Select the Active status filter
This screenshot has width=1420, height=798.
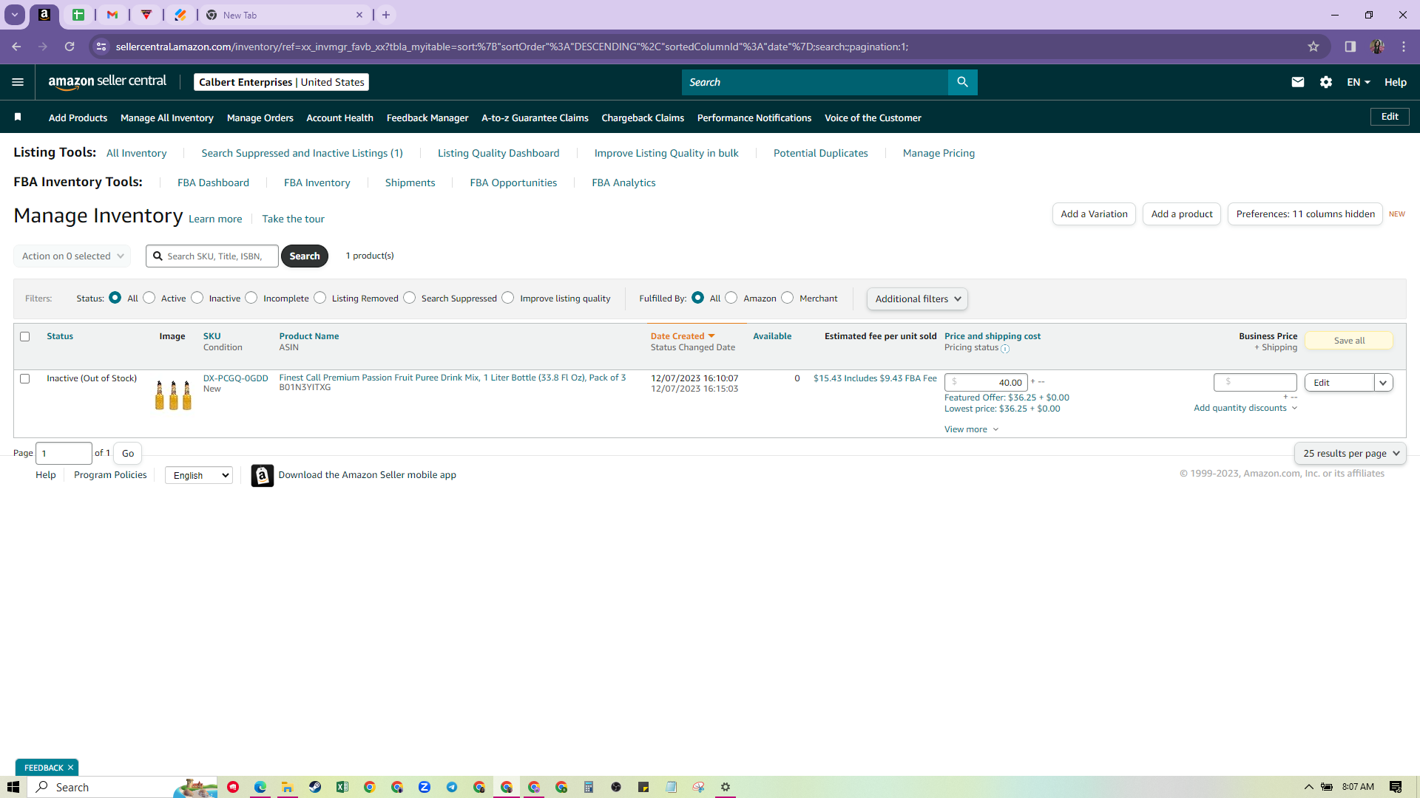[149, 298]
